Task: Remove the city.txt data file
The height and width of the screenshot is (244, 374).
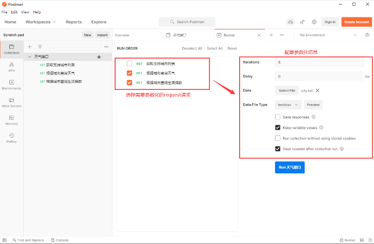Action: tap(318, 90)
